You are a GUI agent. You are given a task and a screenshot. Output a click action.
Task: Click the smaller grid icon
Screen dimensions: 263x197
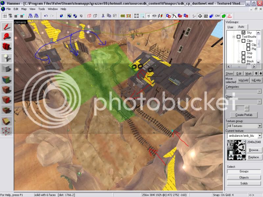tap(16, 16)
